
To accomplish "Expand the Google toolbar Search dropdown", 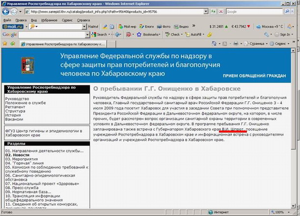I will (x=102, y=35).
